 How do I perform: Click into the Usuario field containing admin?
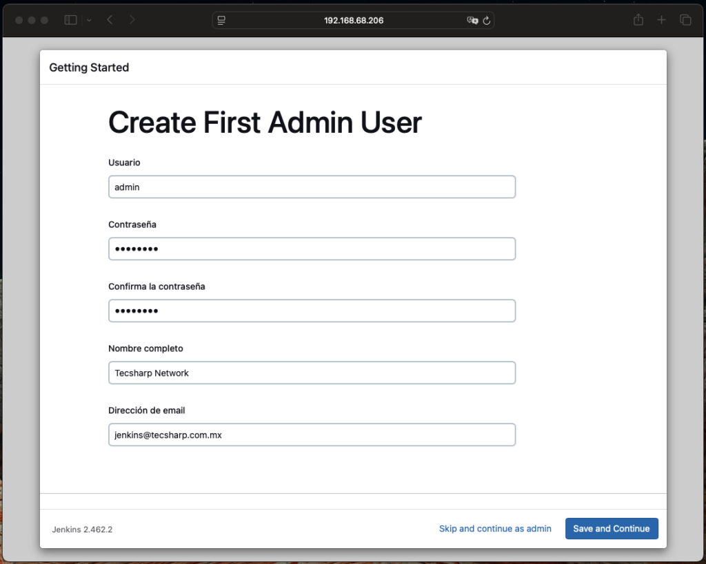(312, 187)
